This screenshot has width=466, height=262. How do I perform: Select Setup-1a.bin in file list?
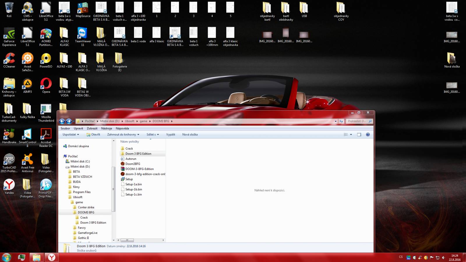pyautogui.click(x=133, y=184)
